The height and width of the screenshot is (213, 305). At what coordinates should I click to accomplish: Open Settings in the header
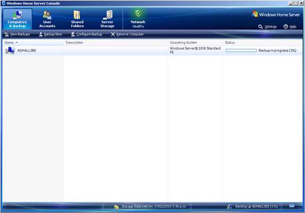coord(267,27)
